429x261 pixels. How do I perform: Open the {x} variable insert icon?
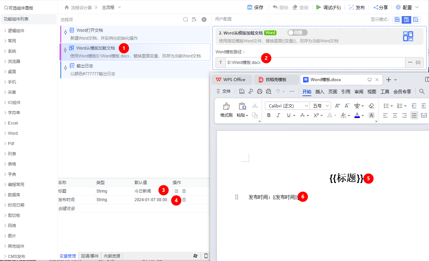click(x=418, y=62)
